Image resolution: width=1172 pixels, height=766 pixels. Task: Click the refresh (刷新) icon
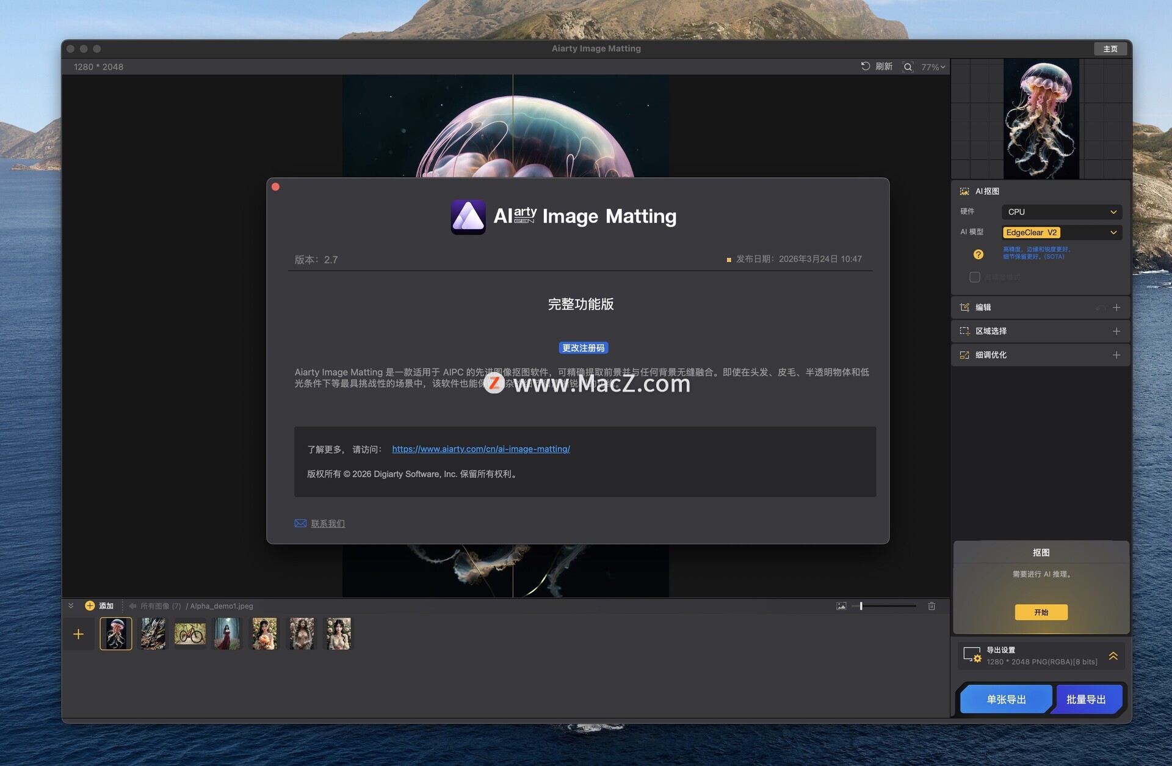[865, 67]
